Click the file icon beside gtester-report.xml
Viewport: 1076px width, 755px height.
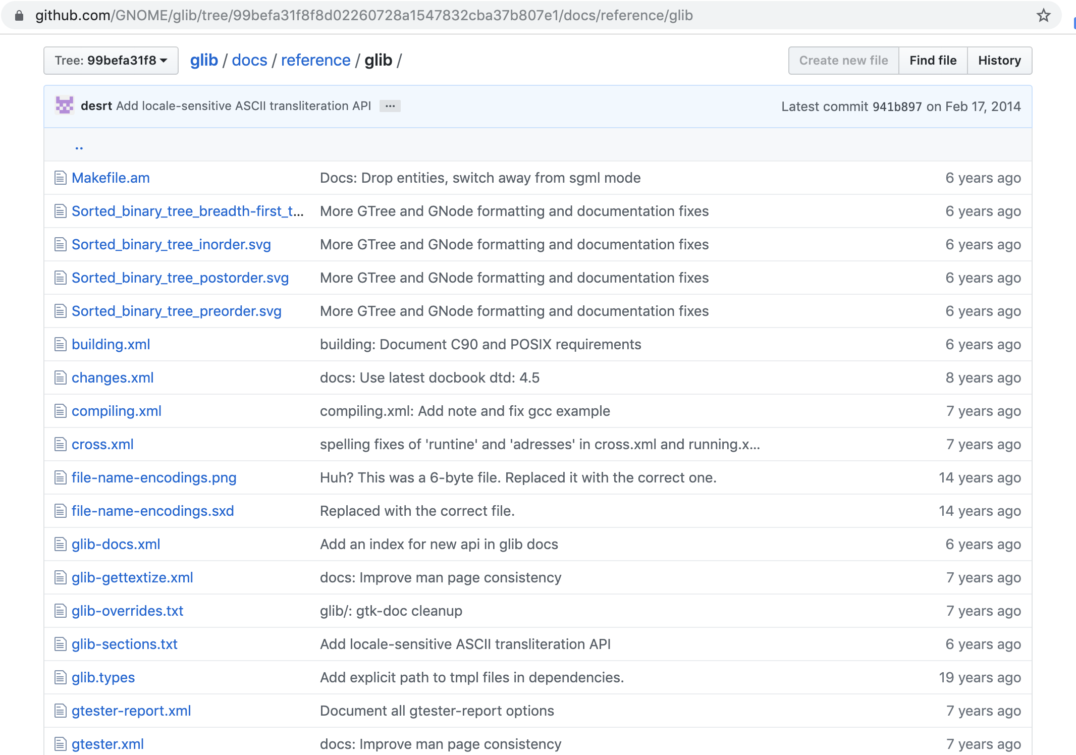61,711
